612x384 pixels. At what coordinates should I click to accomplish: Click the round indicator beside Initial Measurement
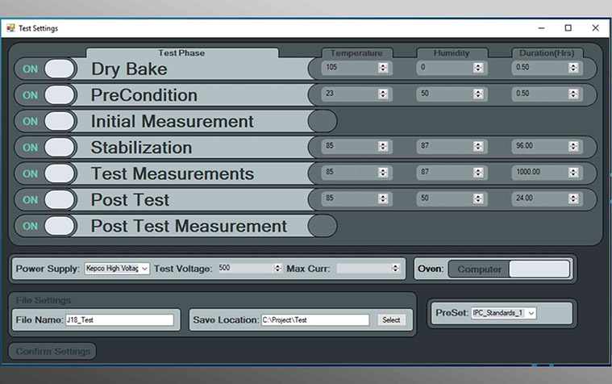pyautogui.click(x=323, y=121)
